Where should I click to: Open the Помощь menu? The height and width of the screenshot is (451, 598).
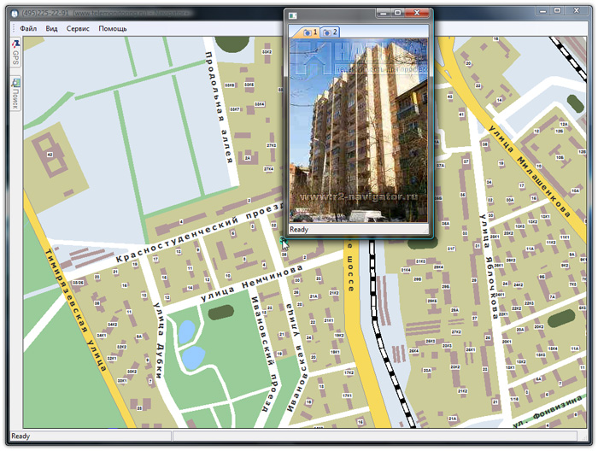[x=112, y=28]
